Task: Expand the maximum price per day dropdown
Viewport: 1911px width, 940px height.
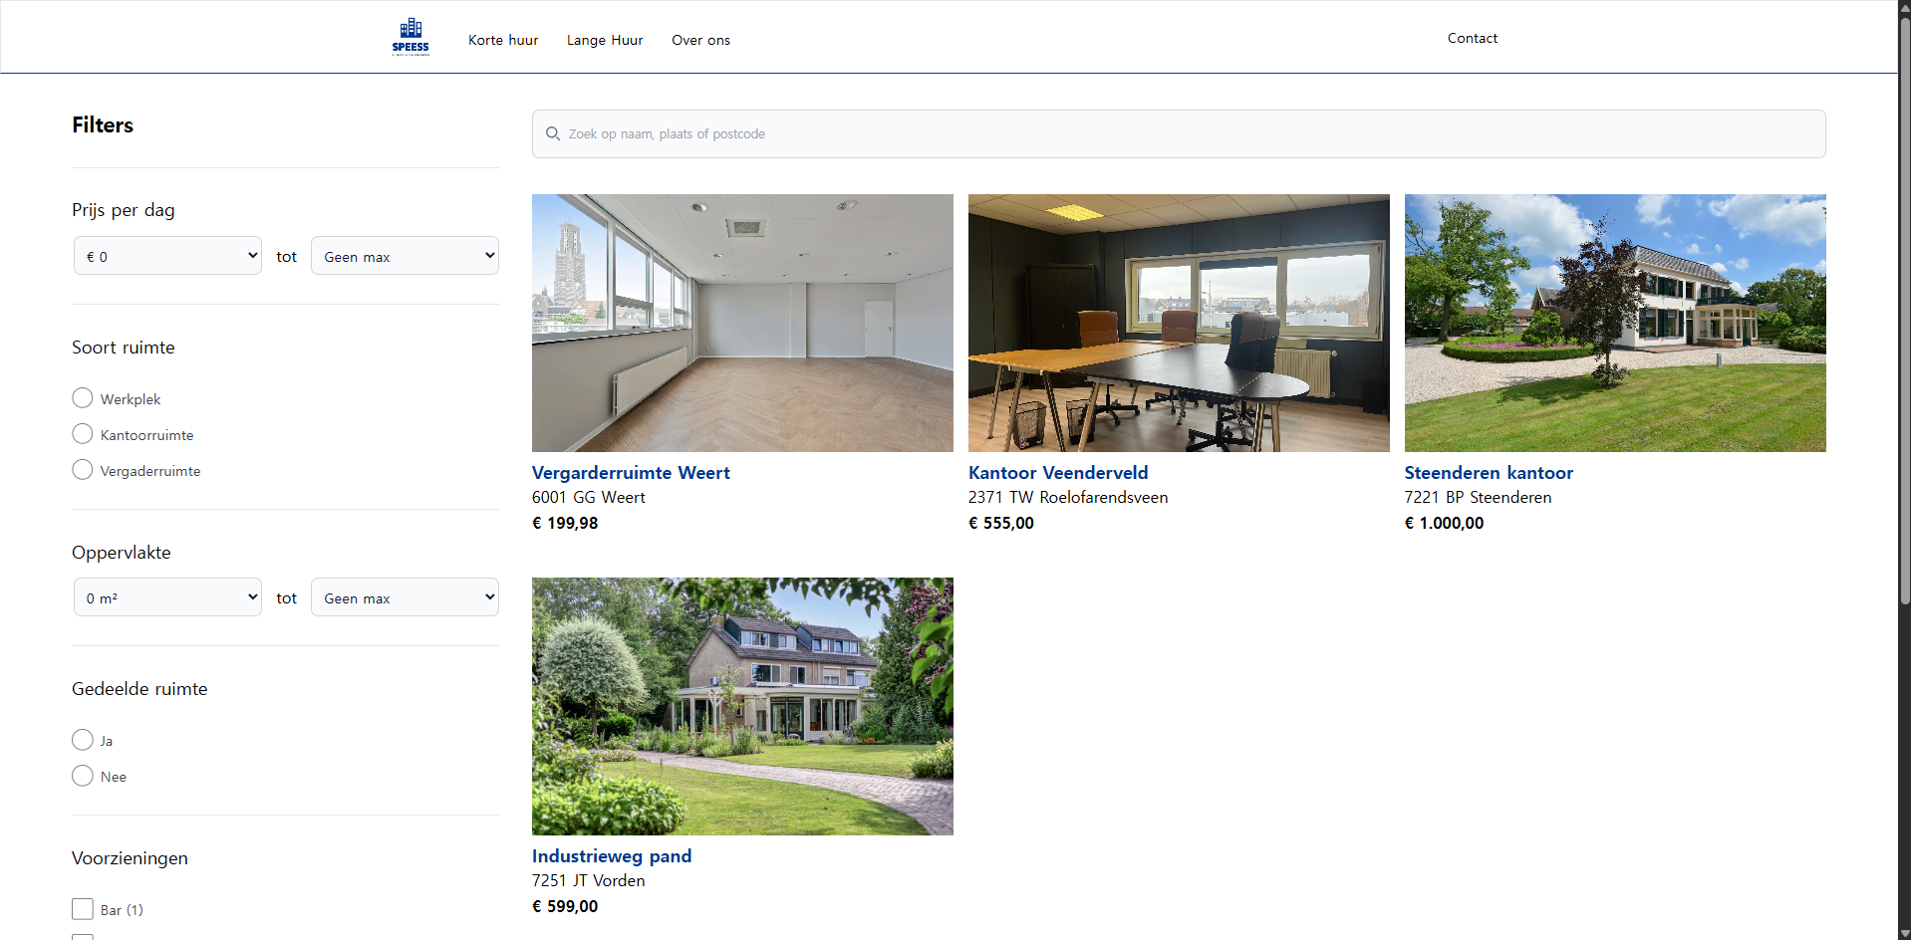Action: 405,256
